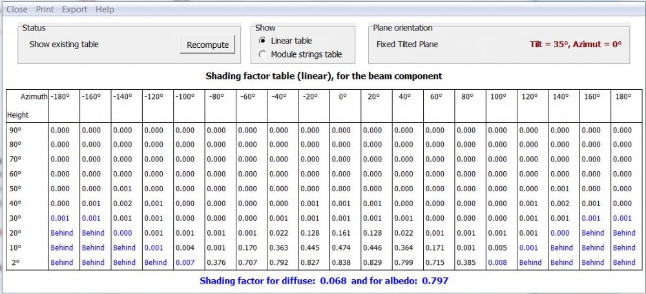
Task: Click the Recompute button
Action: 207,45
